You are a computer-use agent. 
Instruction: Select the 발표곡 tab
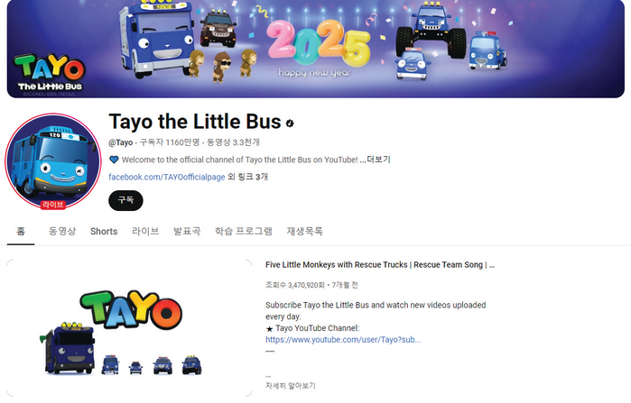click(x=187, y=232)
